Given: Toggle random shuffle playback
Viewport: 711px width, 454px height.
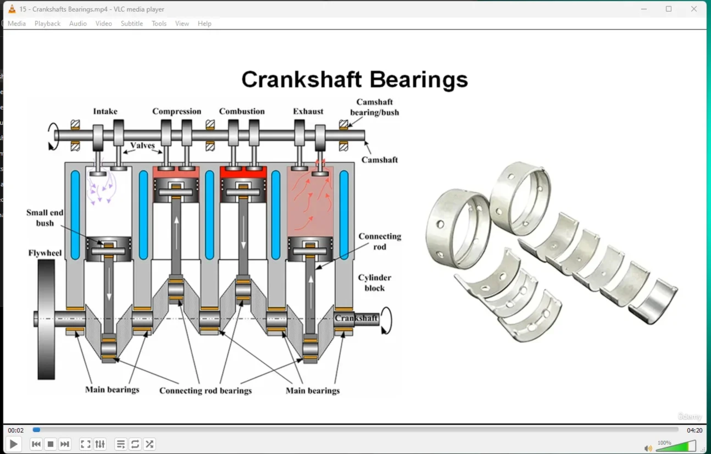Looking at the screenshot, I should [150, 444].
